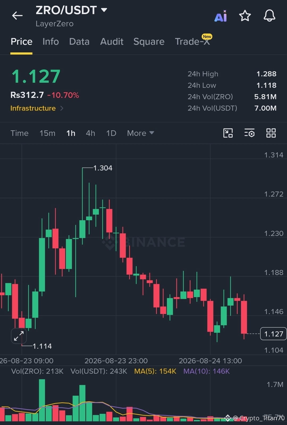Switch to the Info tab

[x=51, y=41]
